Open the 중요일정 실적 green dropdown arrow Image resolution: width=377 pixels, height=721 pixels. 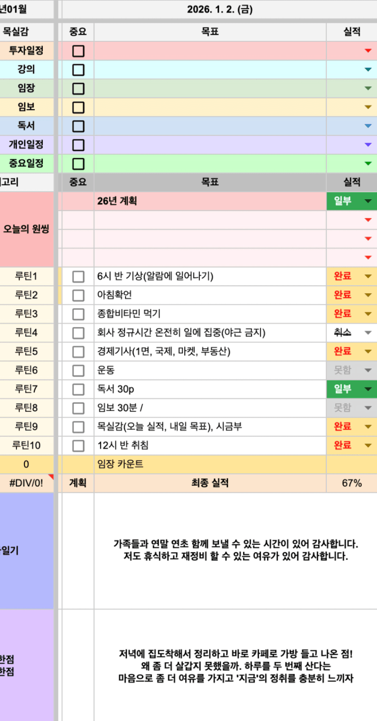[368, 163]
